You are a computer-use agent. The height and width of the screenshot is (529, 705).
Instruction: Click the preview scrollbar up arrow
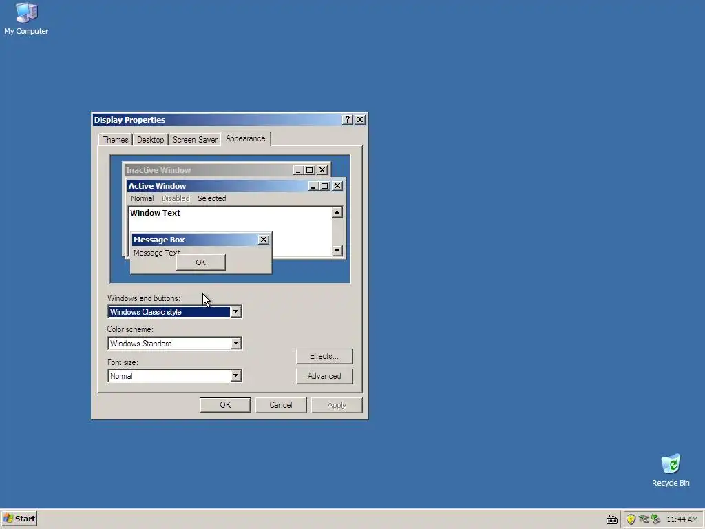click(337, 212)
